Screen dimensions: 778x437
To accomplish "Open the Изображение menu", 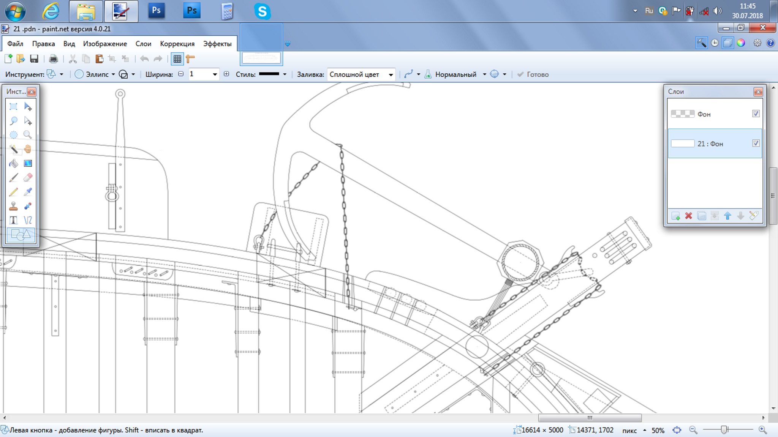I will tap(105, 44).
